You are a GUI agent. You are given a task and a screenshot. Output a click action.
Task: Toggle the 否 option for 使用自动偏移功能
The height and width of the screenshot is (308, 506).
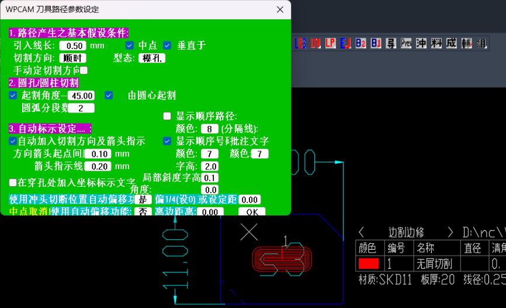coord(143,211)
